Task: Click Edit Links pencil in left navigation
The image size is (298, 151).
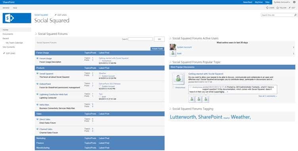Action: [x=4, y=53]
